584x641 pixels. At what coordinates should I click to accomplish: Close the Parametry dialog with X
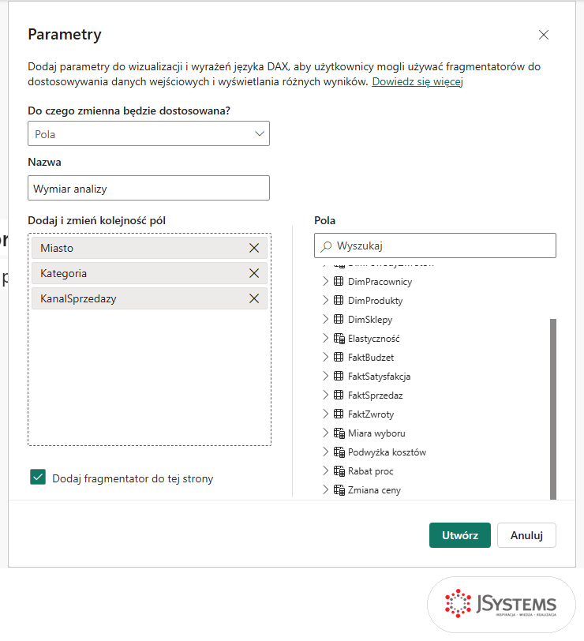pos(544,35)
